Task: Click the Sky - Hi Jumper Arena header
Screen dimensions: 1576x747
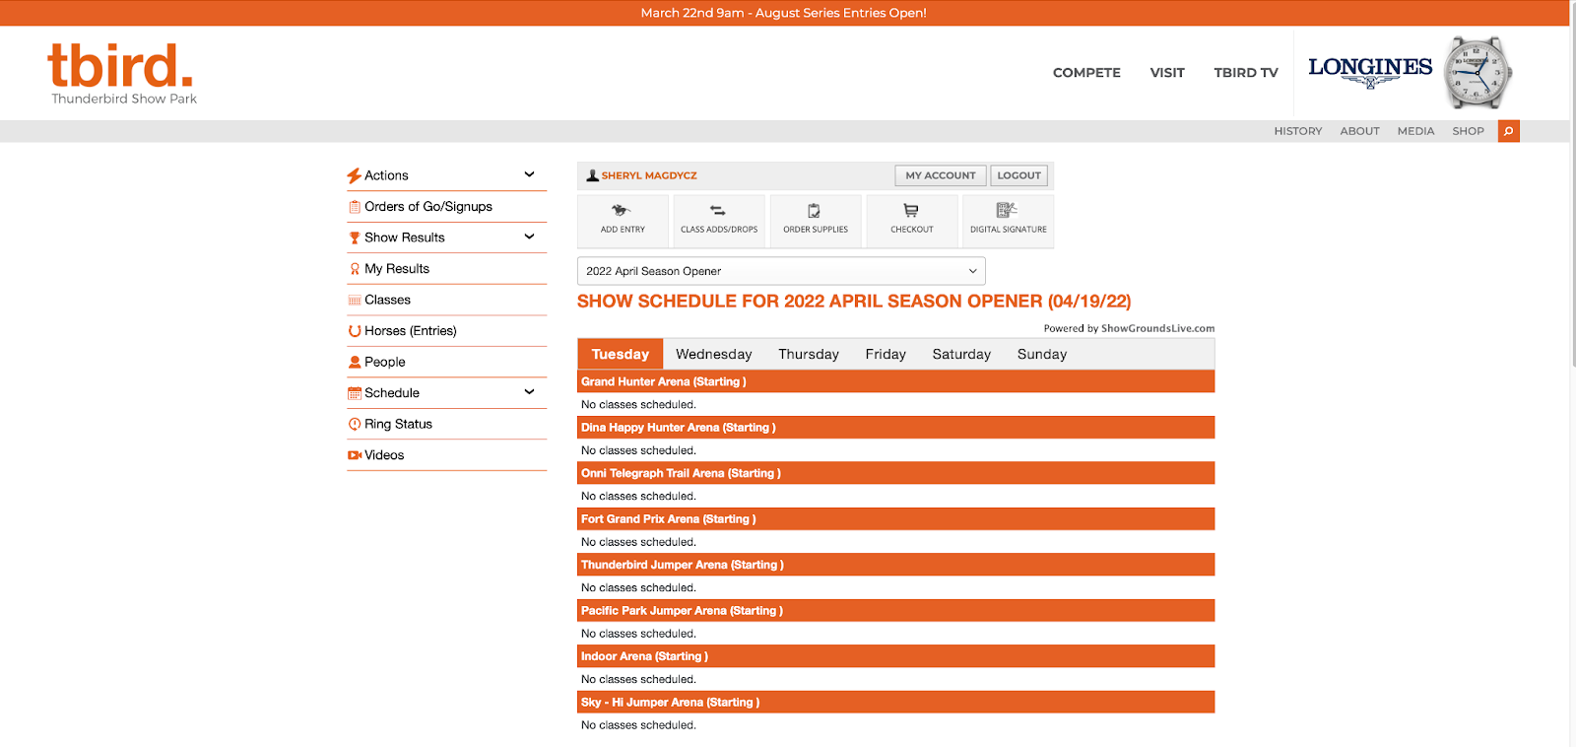Action: coord(895,703)
